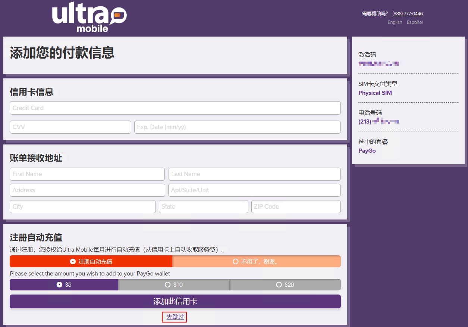Focus the Exp. Date field

click(x=237, y=127)
